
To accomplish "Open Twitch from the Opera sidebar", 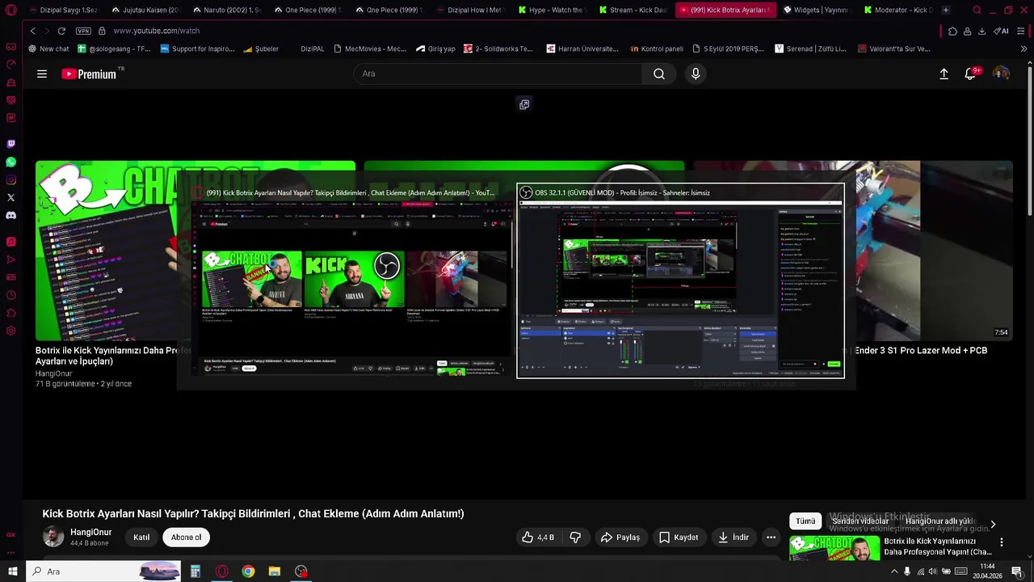I will coord(11,144).
